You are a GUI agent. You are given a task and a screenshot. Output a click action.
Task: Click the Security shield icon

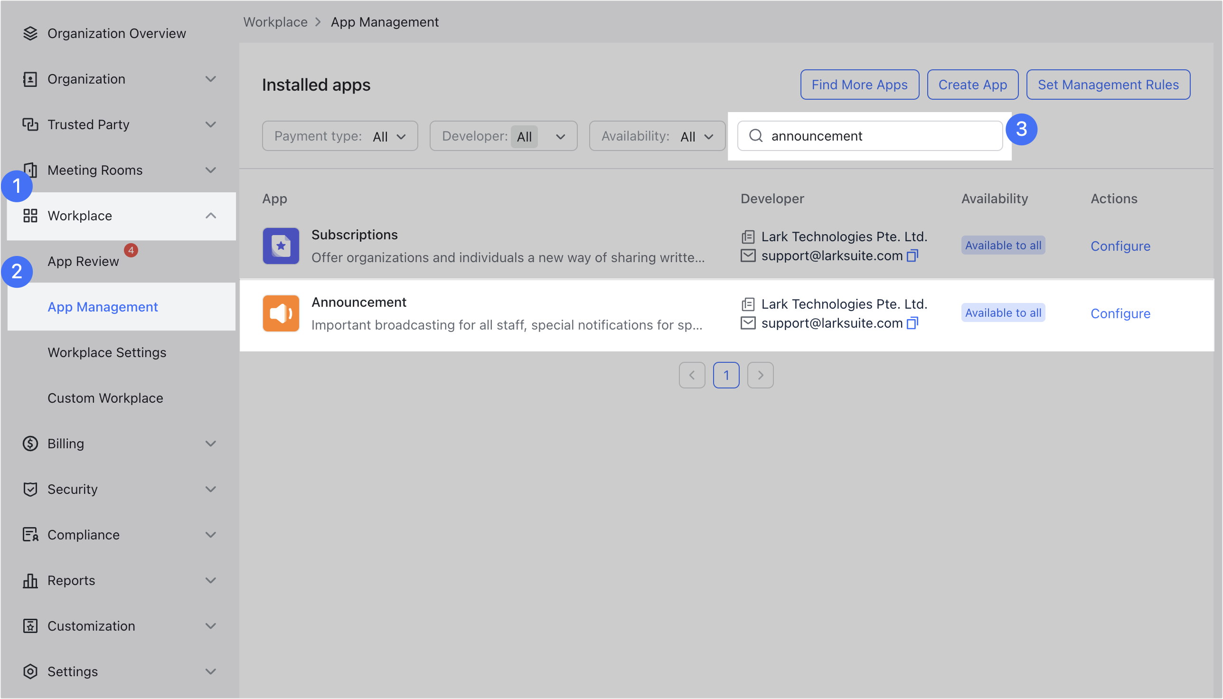click(30, 489)
